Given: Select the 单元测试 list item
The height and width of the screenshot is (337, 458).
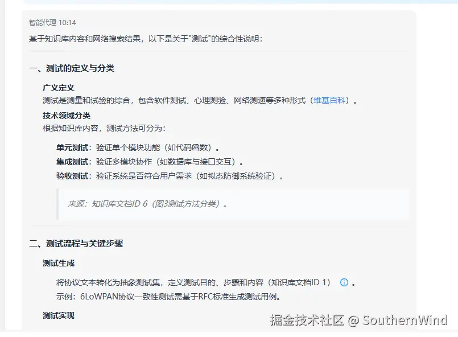Looking at the screenshot, I should [138, 147].
